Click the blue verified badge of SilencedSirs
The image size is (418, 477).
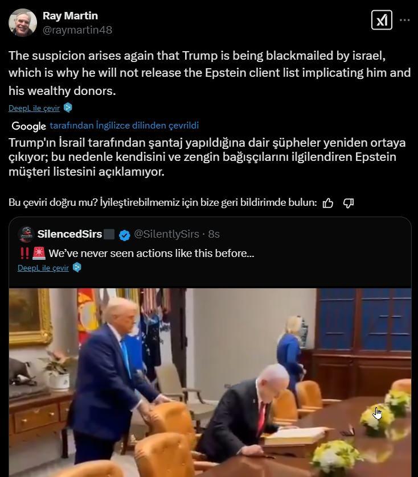[x=124, y=235]
